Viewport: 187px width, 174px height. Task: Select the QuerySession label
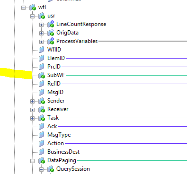(x=73, y=169)
